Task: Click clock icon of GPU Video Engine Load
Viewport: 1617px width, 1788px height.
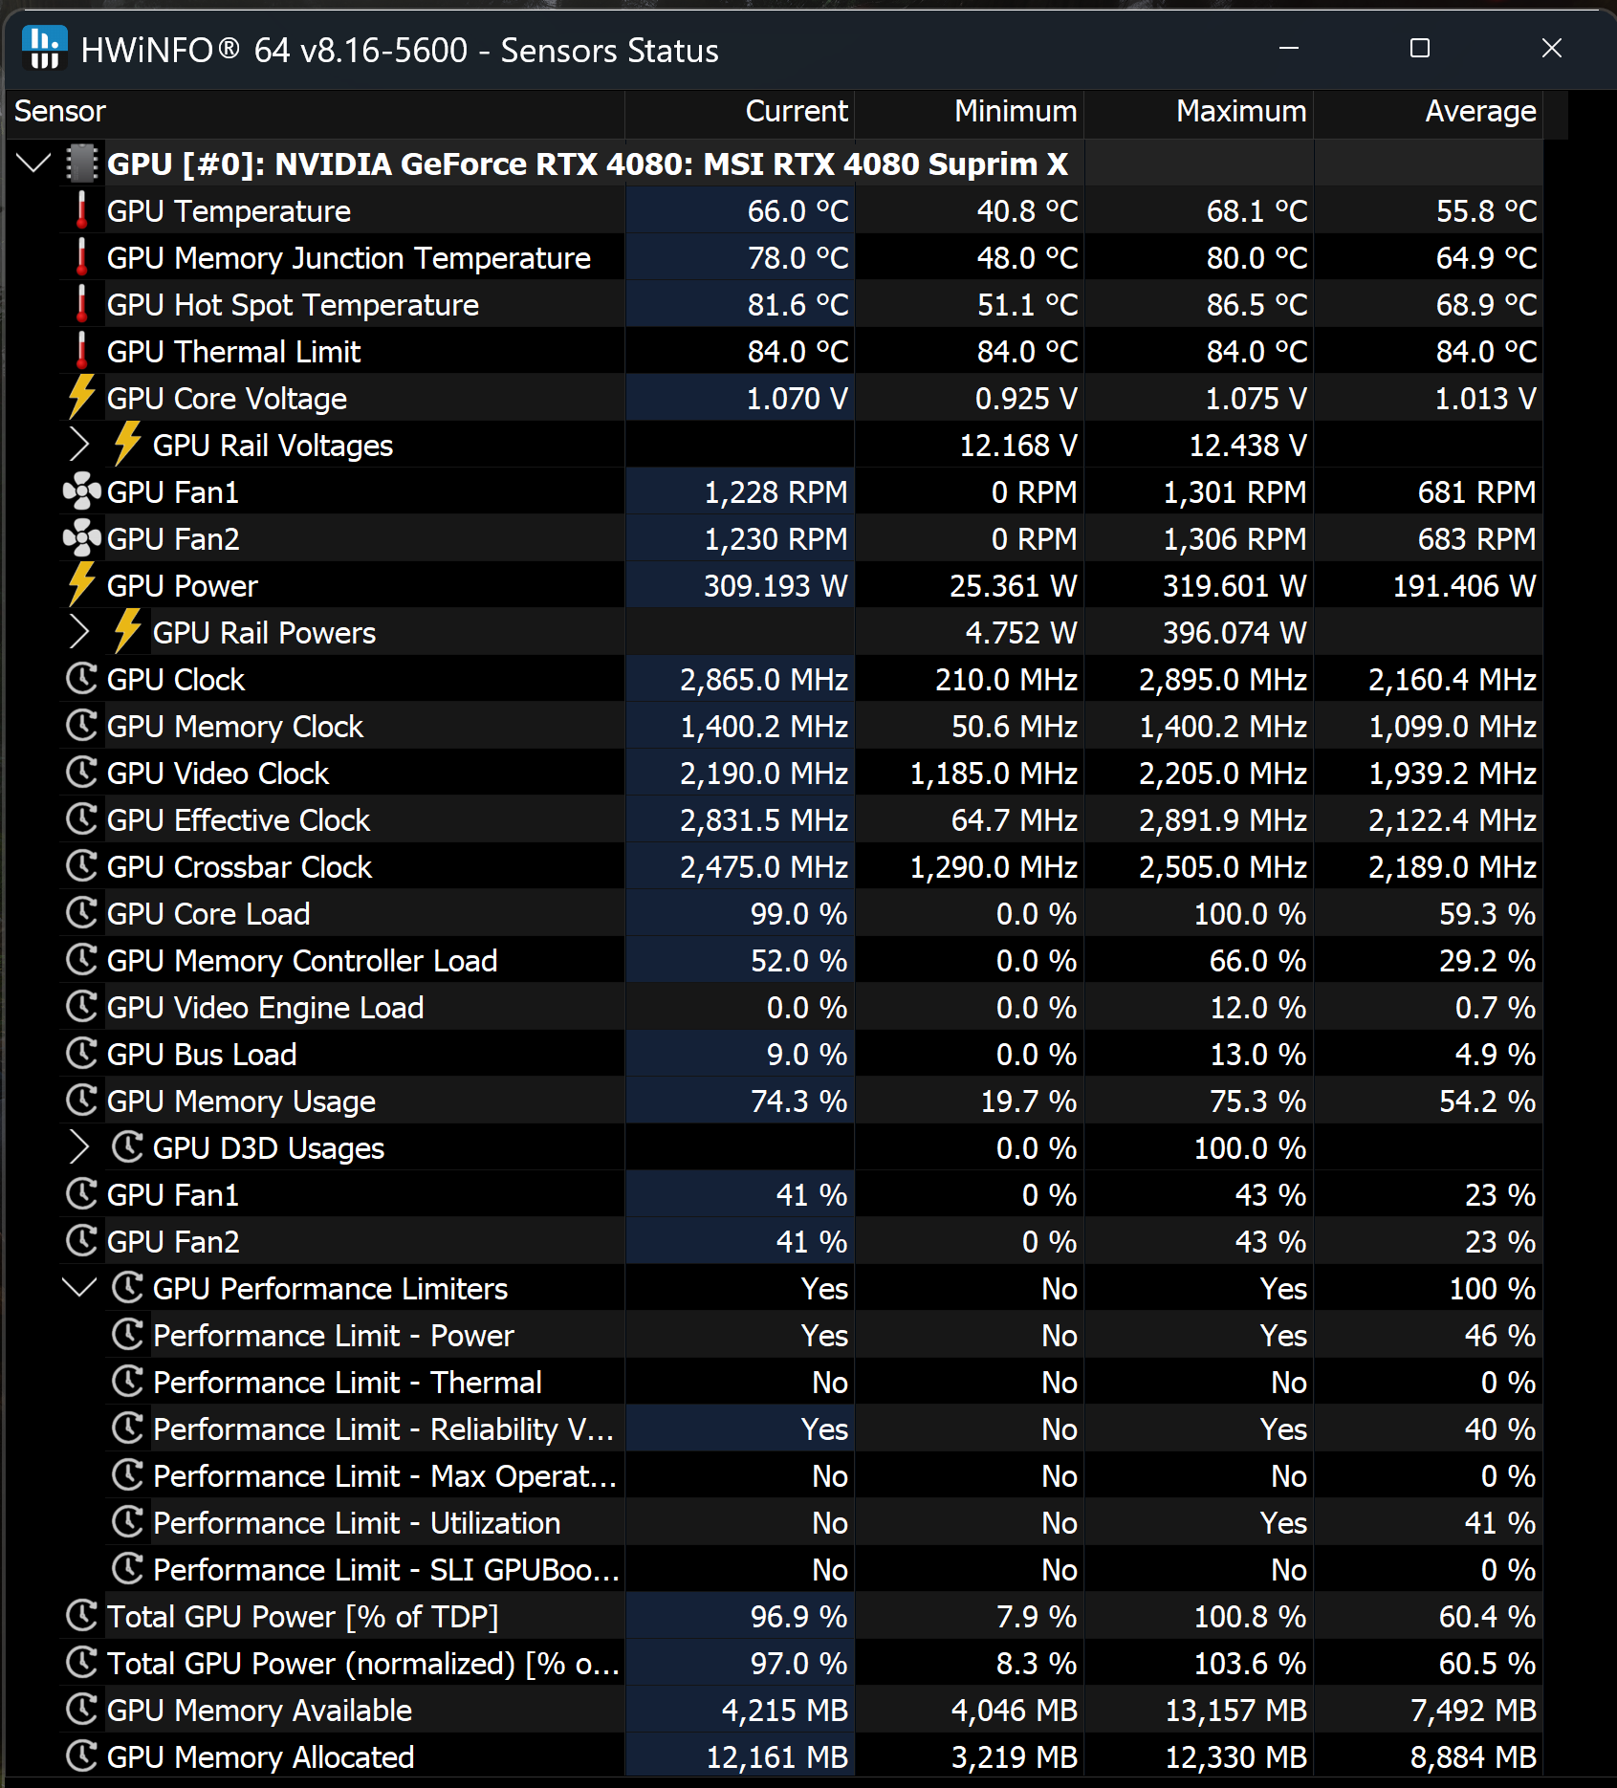Action: click(82, 1007)
